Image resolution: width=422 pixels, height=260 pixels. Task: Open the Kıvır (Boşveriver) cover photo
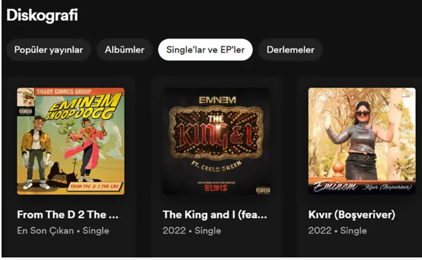362,141
